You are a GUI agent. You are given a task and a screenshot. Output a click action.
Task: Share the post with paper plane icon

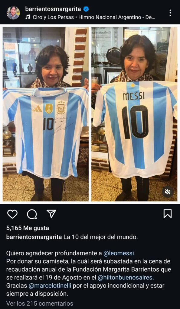[51, 214]
